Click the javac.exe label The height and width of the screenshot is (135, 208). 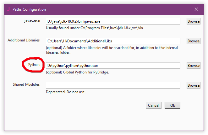pyautogui.click(x=33, y=20)
